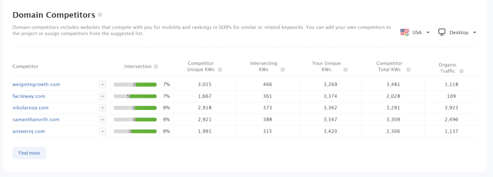This screenshot has height=177, width=493.
Task: Add nikolaroza.com with its plus icon
Action: pyautogui.click(x=103, y=108)
